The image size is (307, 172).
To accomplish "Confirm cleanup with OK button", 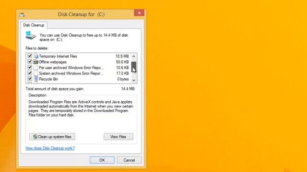I will click(102, 160).
